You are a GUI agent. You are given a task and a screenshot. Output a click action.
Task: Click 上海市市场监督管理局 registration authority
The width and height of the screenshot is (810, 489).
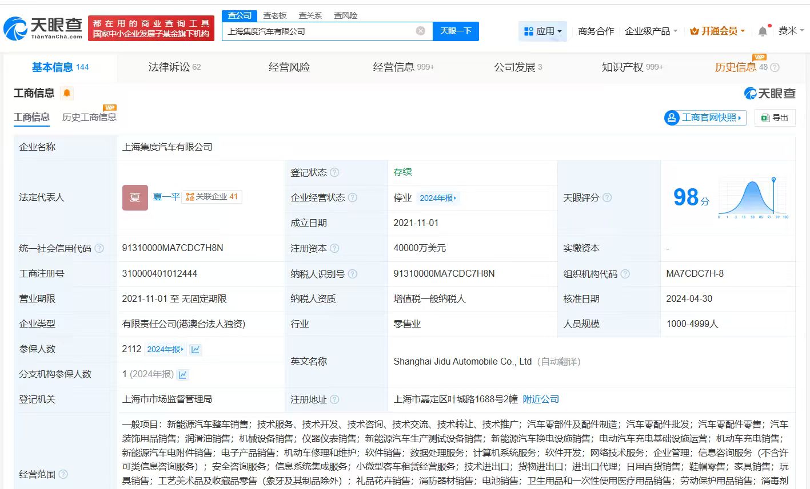coord(167,399)
